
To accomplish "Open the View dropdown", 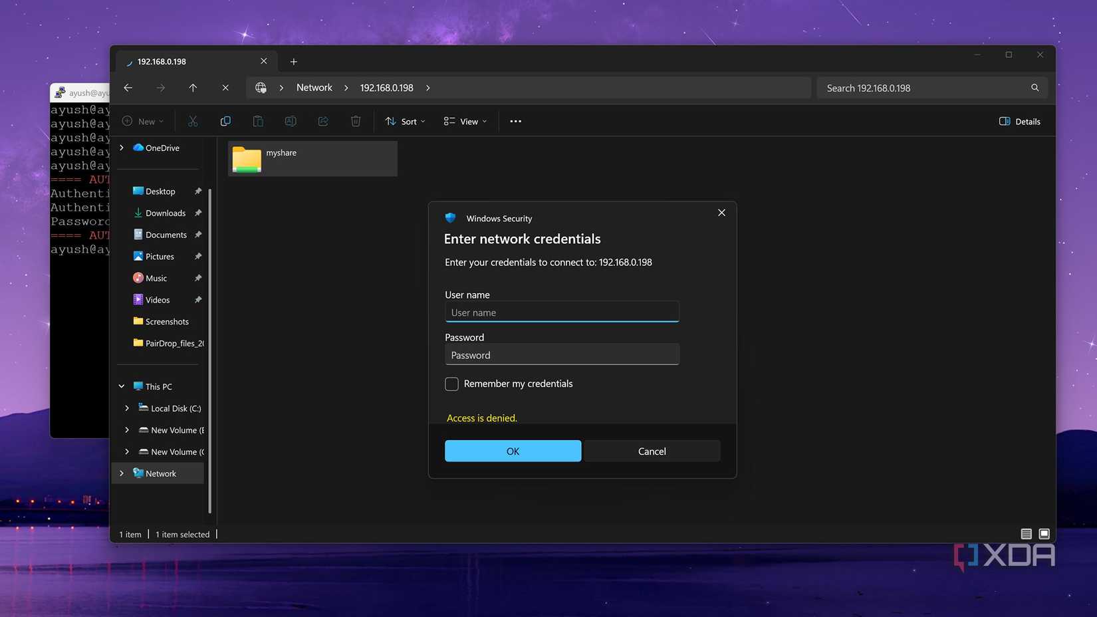I will (x=465, y=121).
